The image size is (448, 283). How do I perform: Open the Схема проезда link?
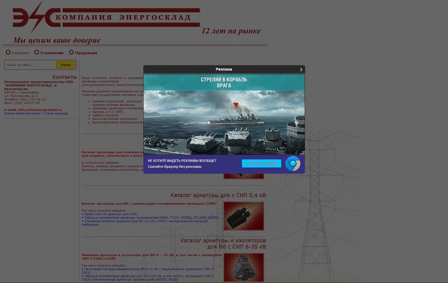tap(56, 113)
